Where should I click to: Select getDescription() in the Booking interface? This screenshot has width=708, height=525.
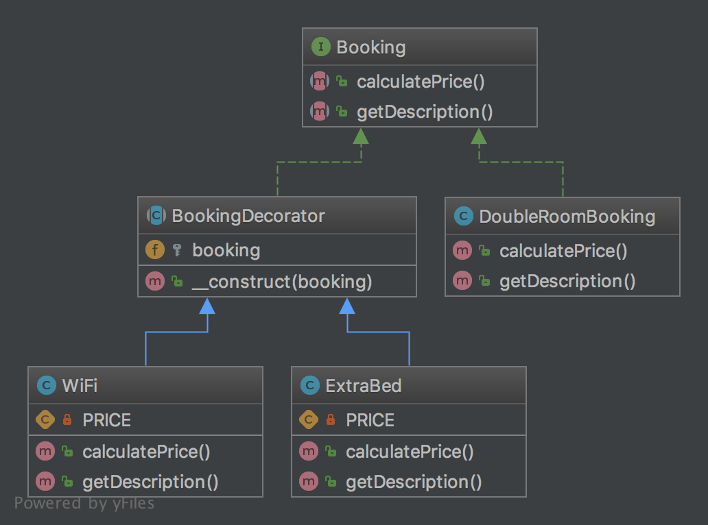click(x=425, y=112)
